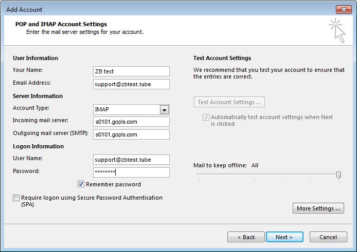Enable Require logon using Secure Password Authentication
This screenshot has width=357, height=252.
16,198
